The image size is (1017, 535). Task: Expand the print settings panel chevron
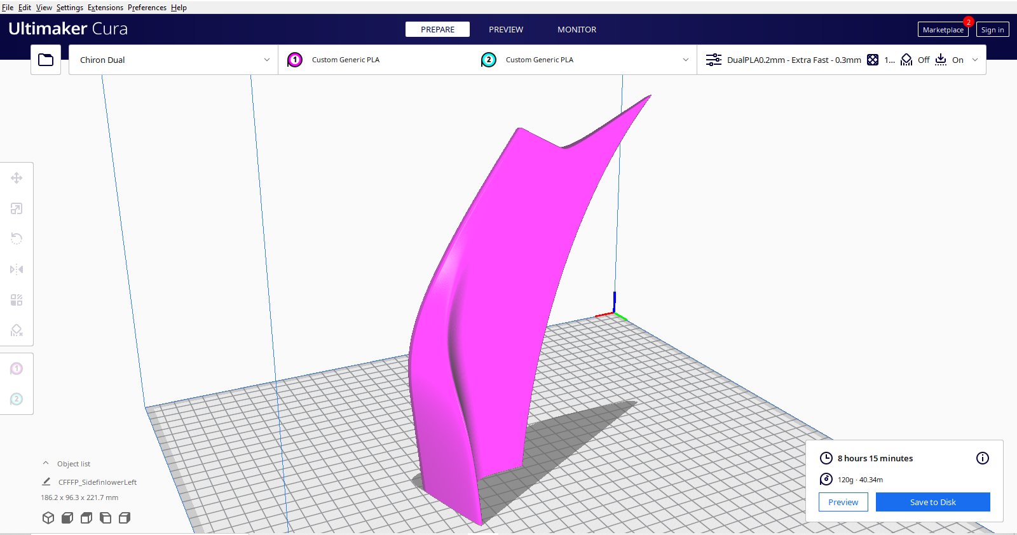pos(975,60)
